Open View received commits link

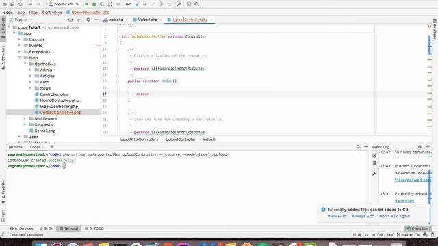pos(413,180)
